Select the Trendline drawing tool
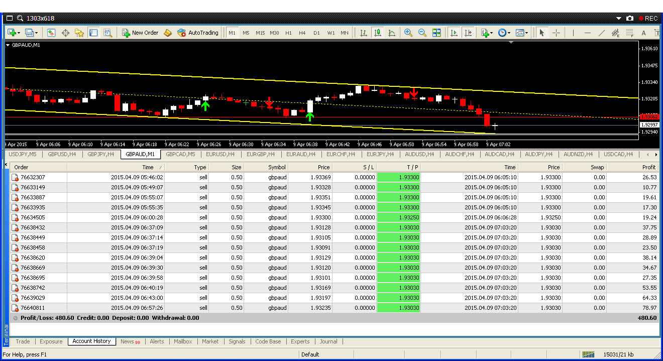Image resolution: width=663 pixels, height=361 pixels. (x=601, y=33)
